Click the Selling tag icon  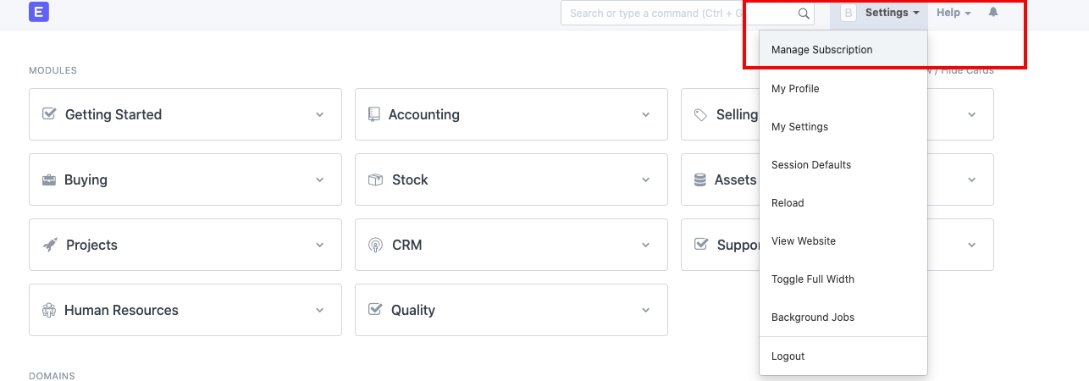click(700, 114)
